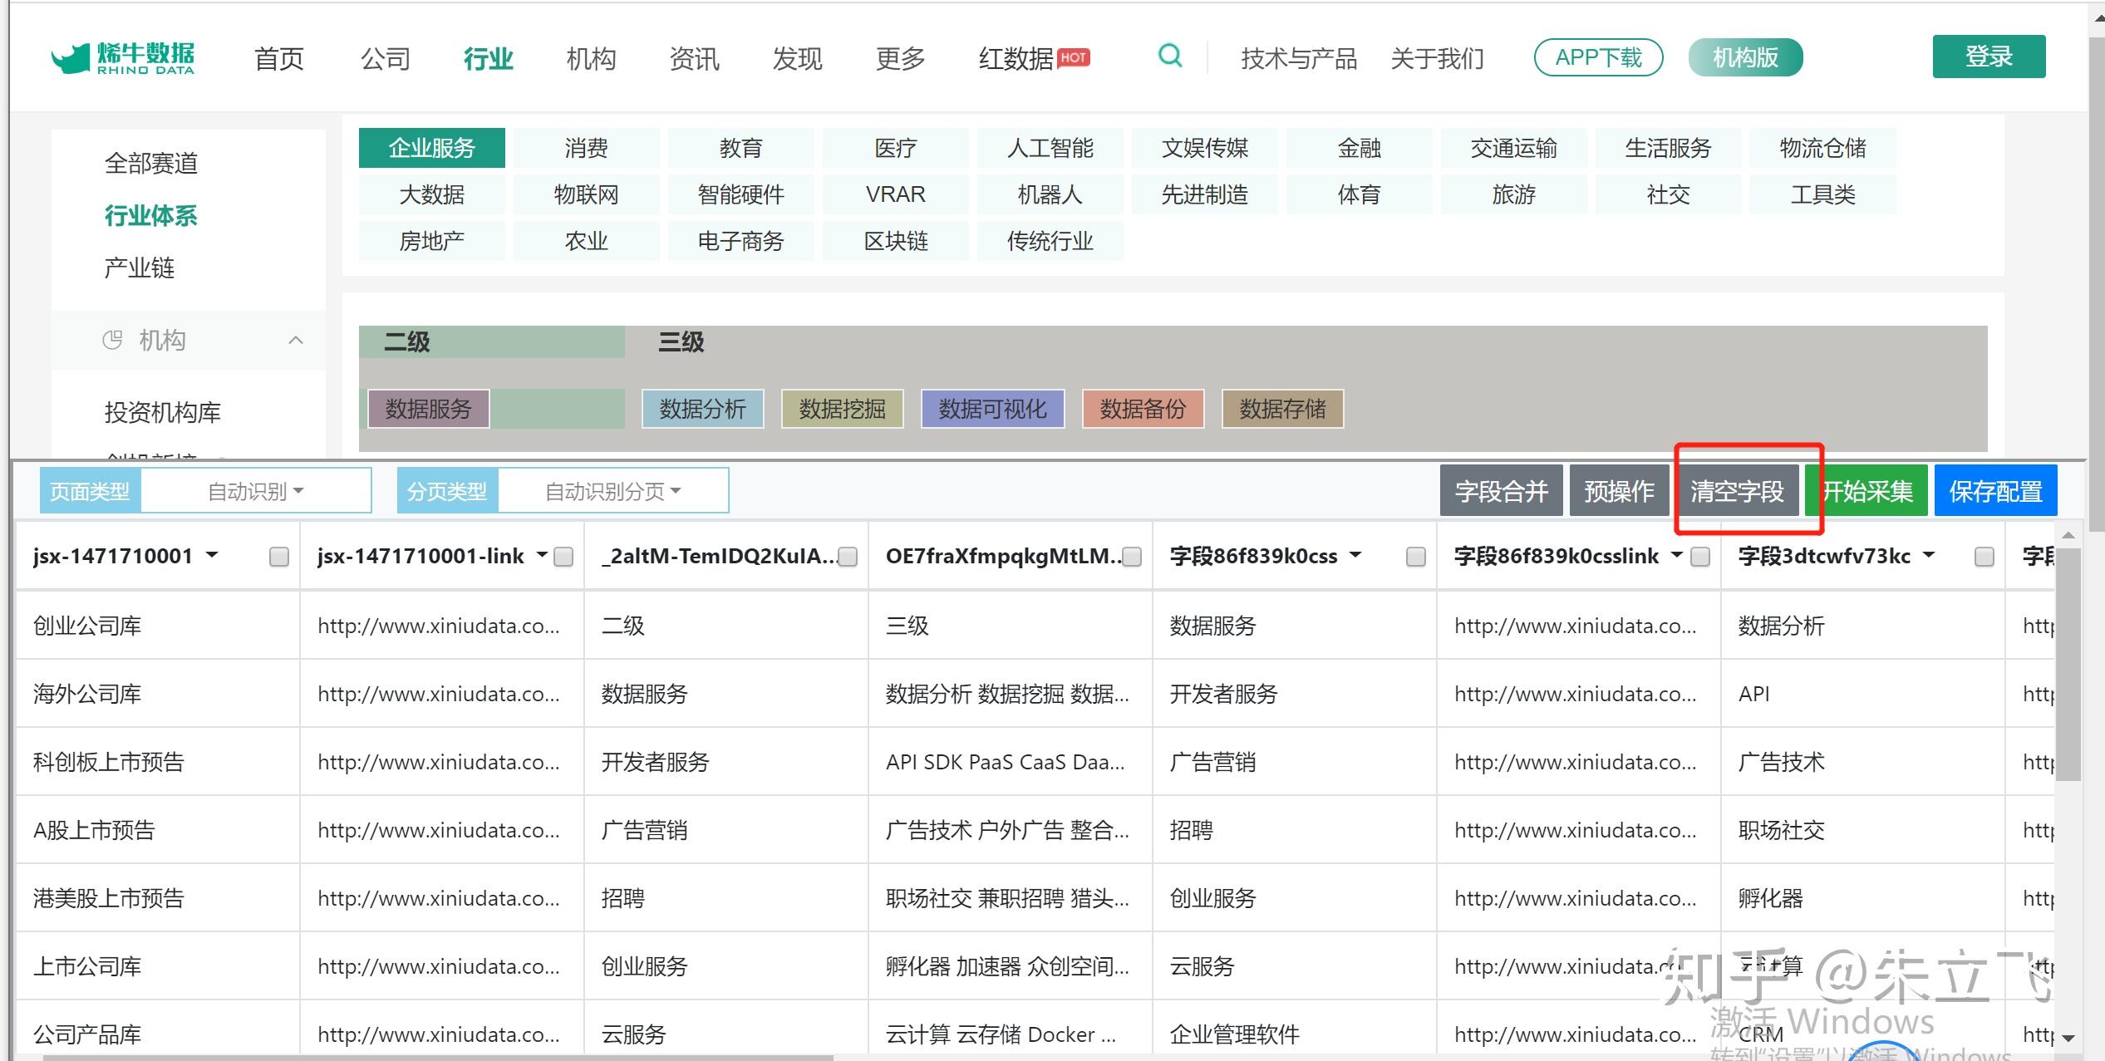Image resolution: width=2105 pixels, height=1061 pixels.
Task: Collapse the 机构 sidebar section chevron
Action: (295, 340)
